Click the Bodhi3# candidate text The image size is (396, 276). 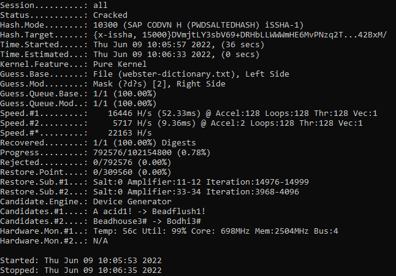184,221
